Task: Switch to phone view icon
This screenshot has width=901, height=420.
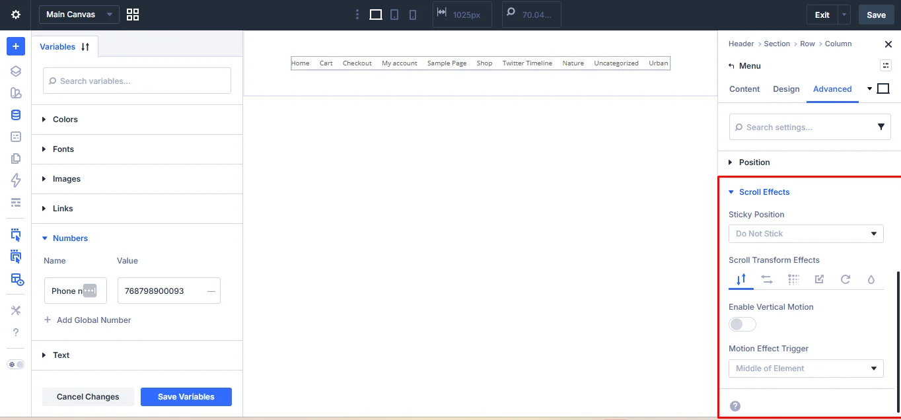Action: coord(413,15)
